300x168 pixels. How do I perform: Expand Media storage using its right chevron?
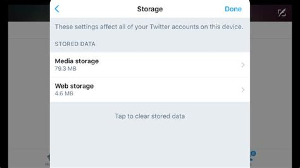pos(243,65)
